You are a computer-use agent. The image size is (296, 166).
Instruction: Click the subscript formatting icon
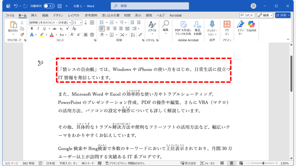click(61, 28)
